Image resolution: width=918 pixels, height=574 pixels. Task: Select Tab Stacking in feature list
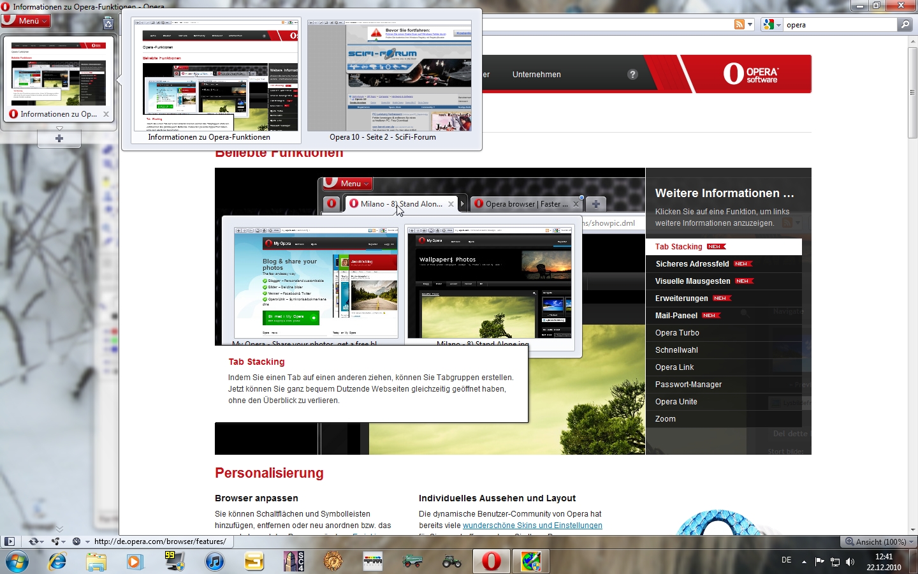point(679,247)
